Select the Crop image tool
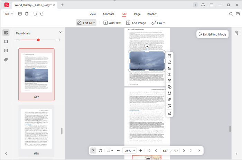This screenshot has width=242, height=160. pos(169,56)
